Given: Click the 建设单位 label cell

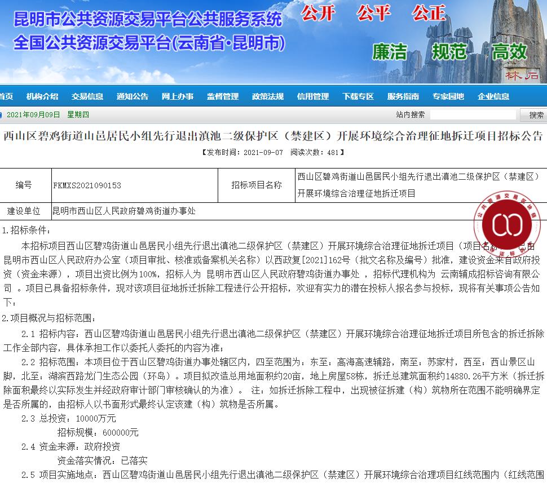Looking at the screenshot, I should tap(25, 211).
